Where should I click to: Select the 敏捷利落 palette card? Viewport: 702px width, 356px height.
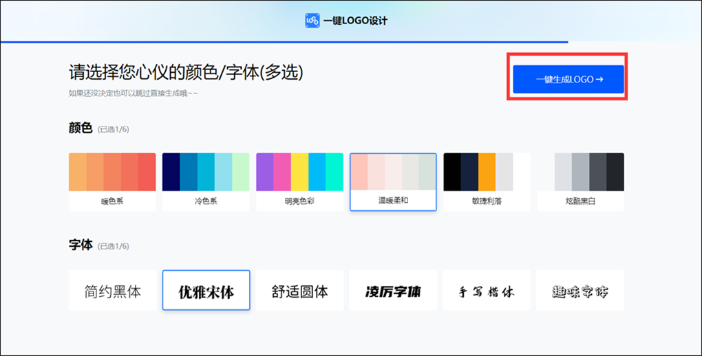pos(487,182)
